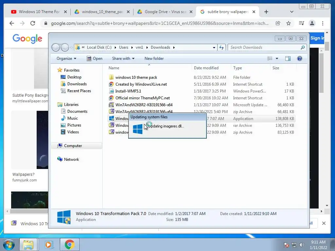335x251 pixels.
Task: Reload the Chrome page
Action: coord(33,23)
